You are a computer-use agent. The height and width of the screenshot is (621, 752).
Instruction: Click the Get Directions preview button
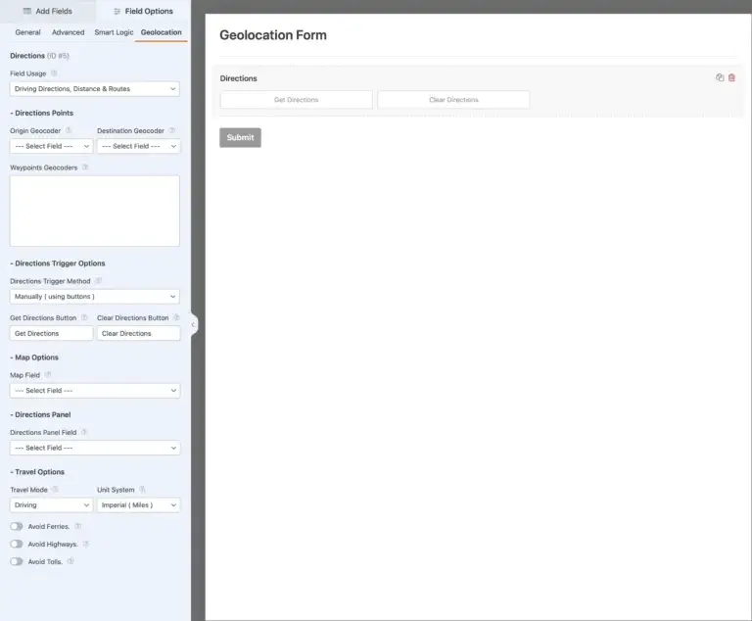pos(297,100)
